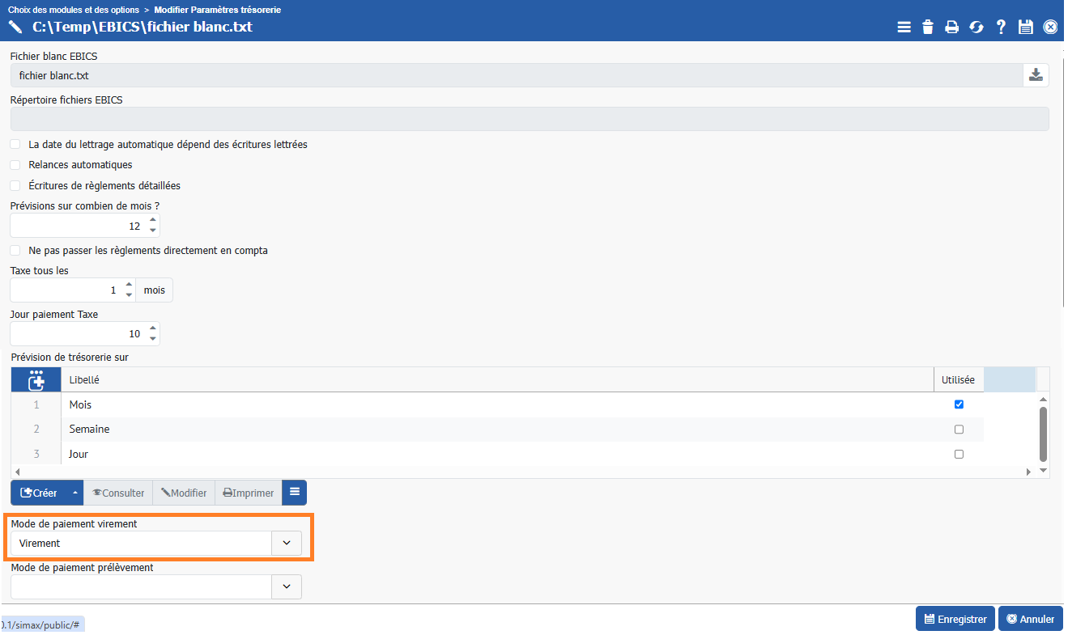Click the Répertoire fichiers EBICS field
The height and width of the screenshot is (635, 1068).
point(529,119)
